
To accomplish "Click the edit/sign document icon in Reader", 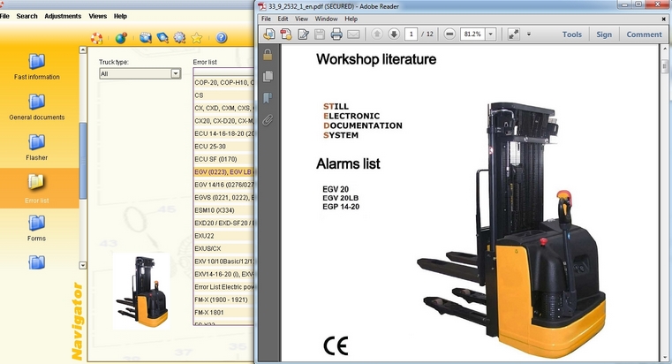I will [x=303, y=34].
